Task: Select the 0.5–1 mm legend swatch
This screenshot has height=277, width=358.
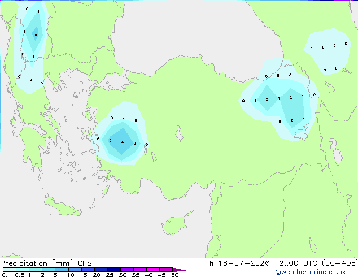Action: (23, 270)
